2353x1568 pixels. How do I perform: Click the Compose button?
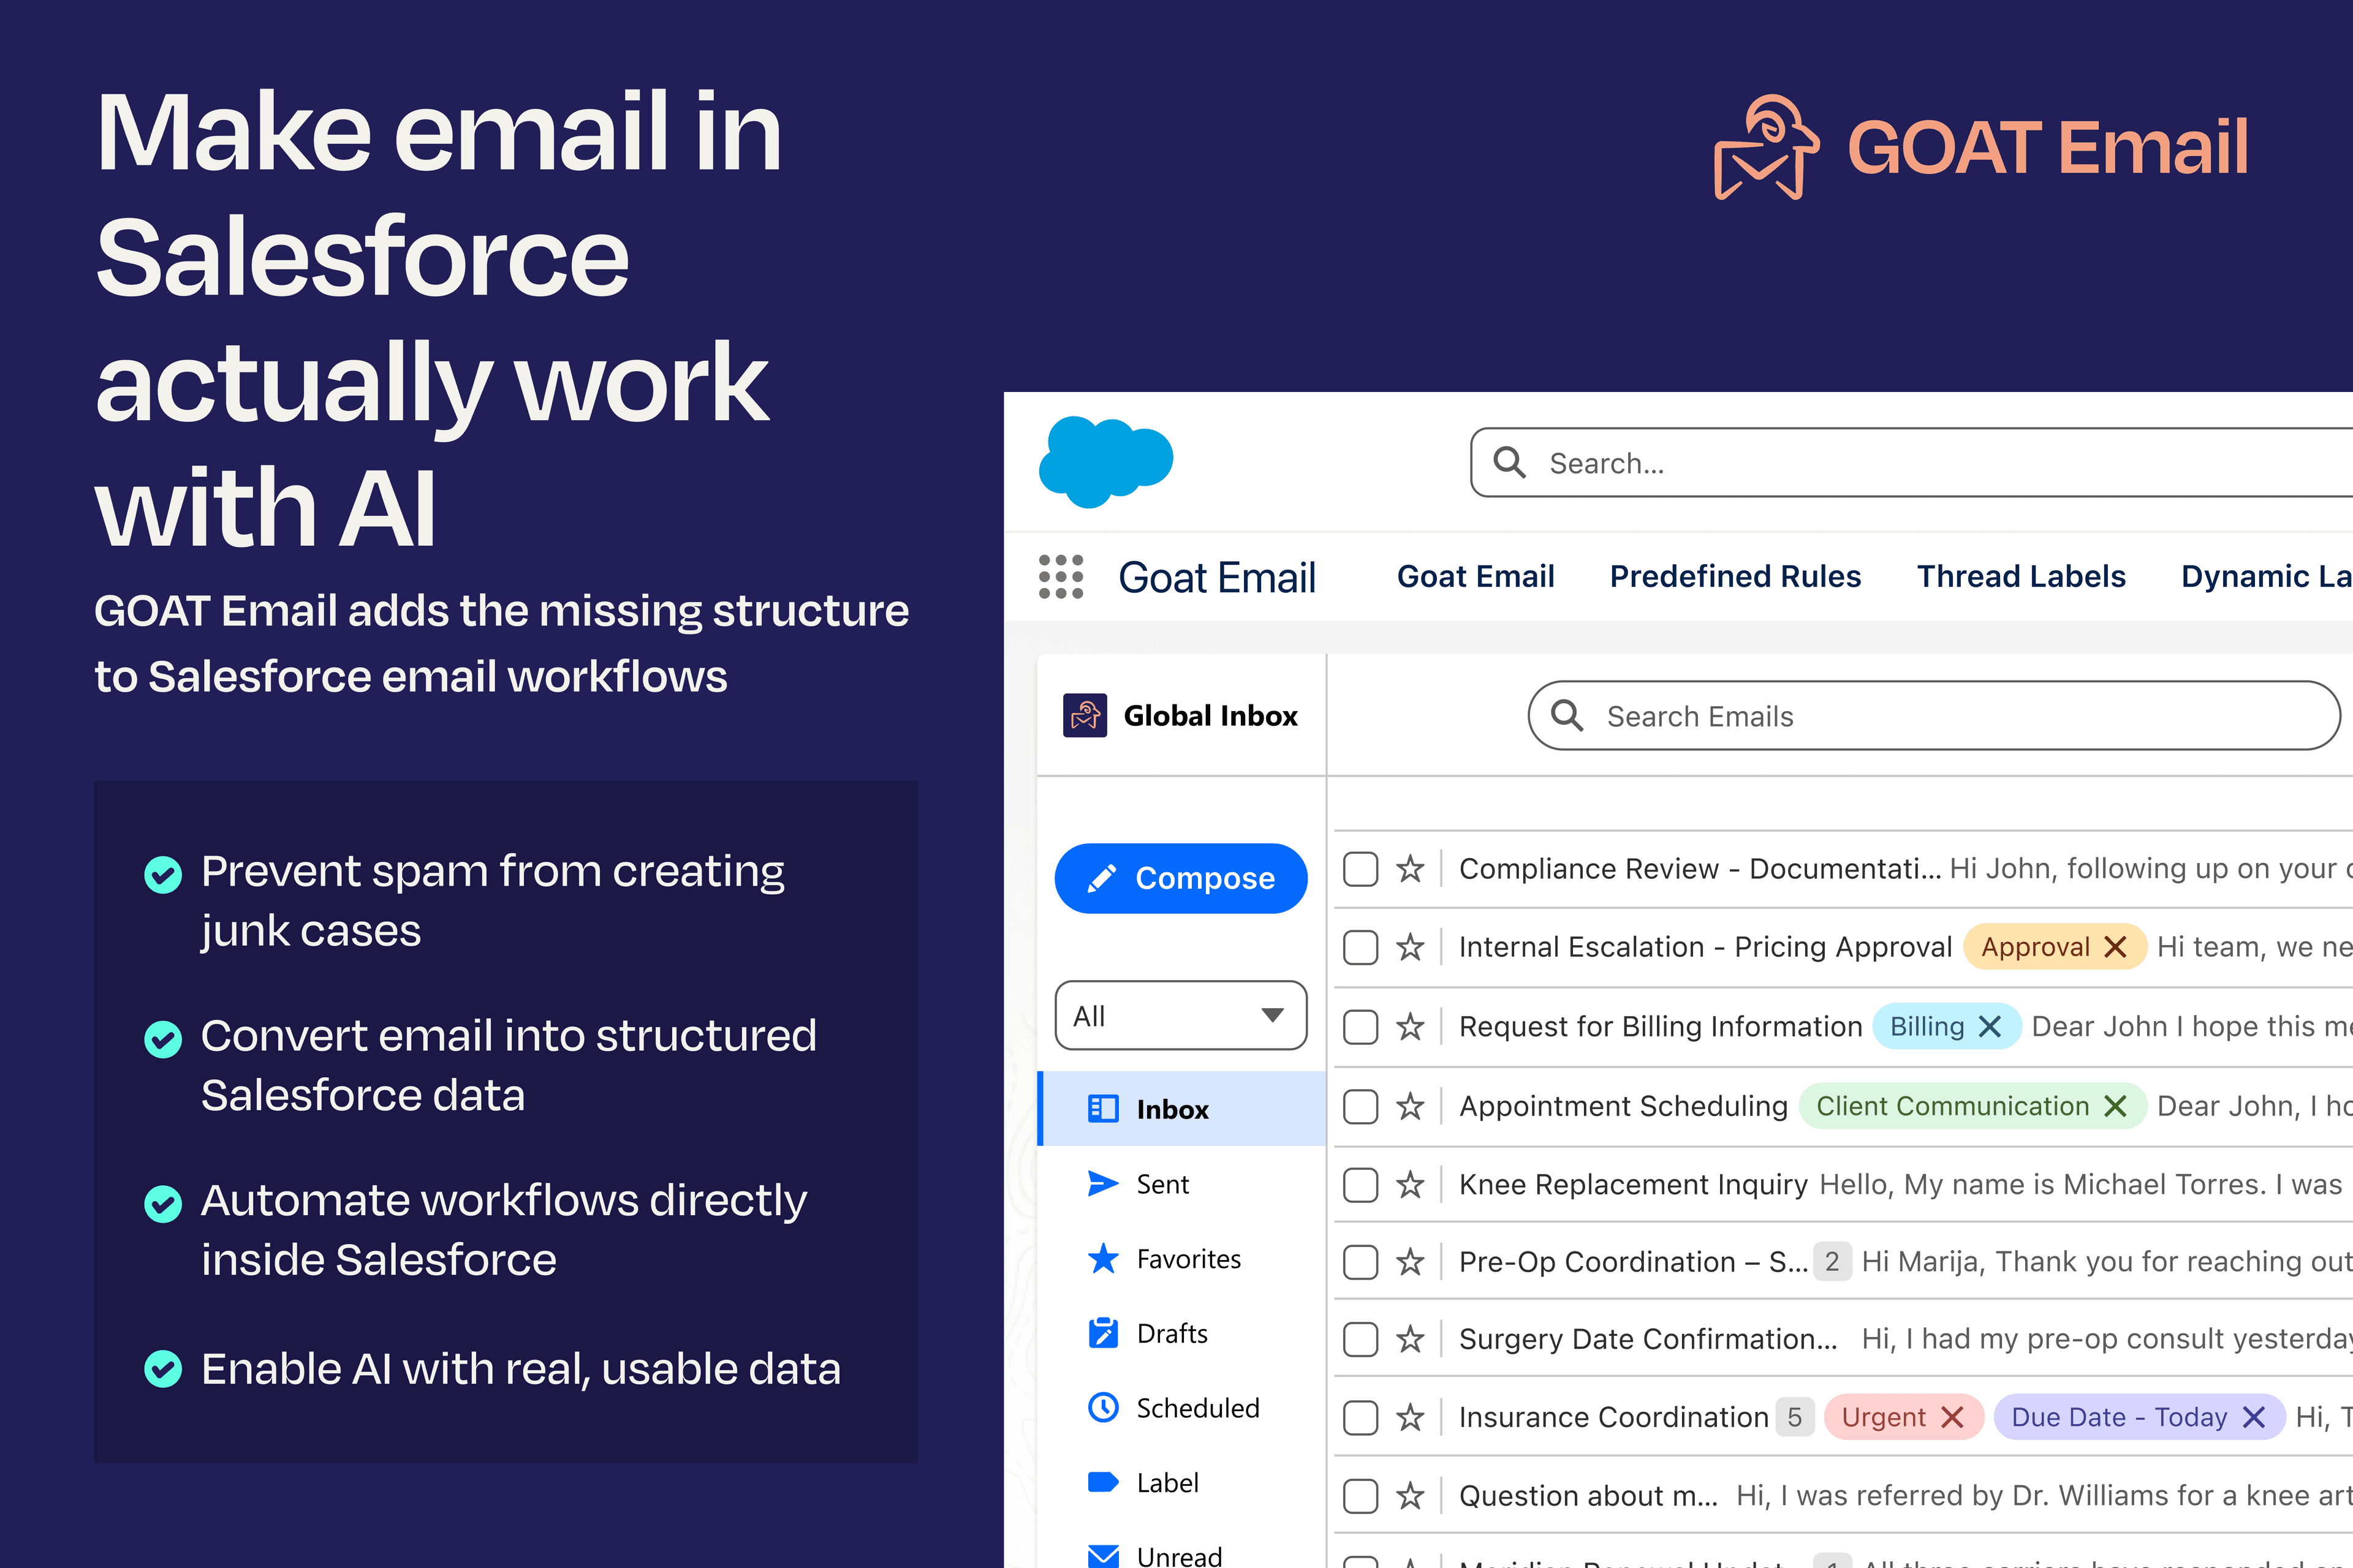(x=1181, y=878)
